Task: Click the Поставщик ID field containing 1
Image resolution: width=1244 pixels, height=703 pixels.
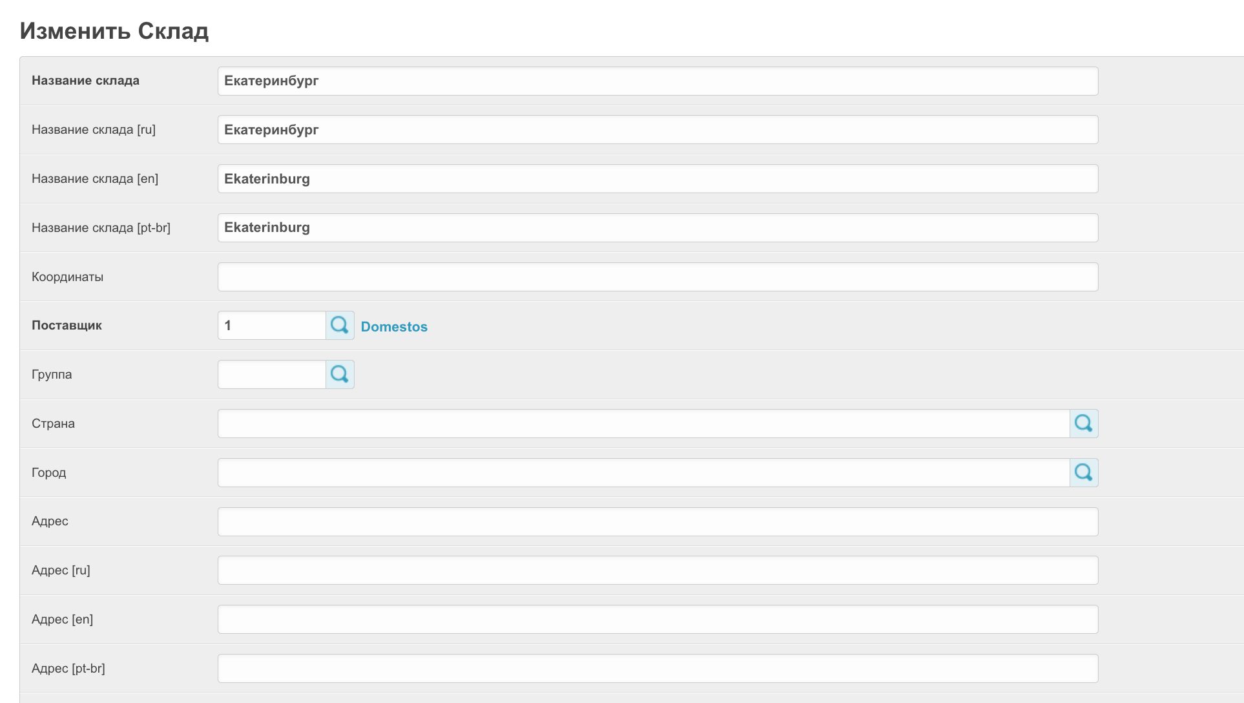Action: tap(271, 326)
